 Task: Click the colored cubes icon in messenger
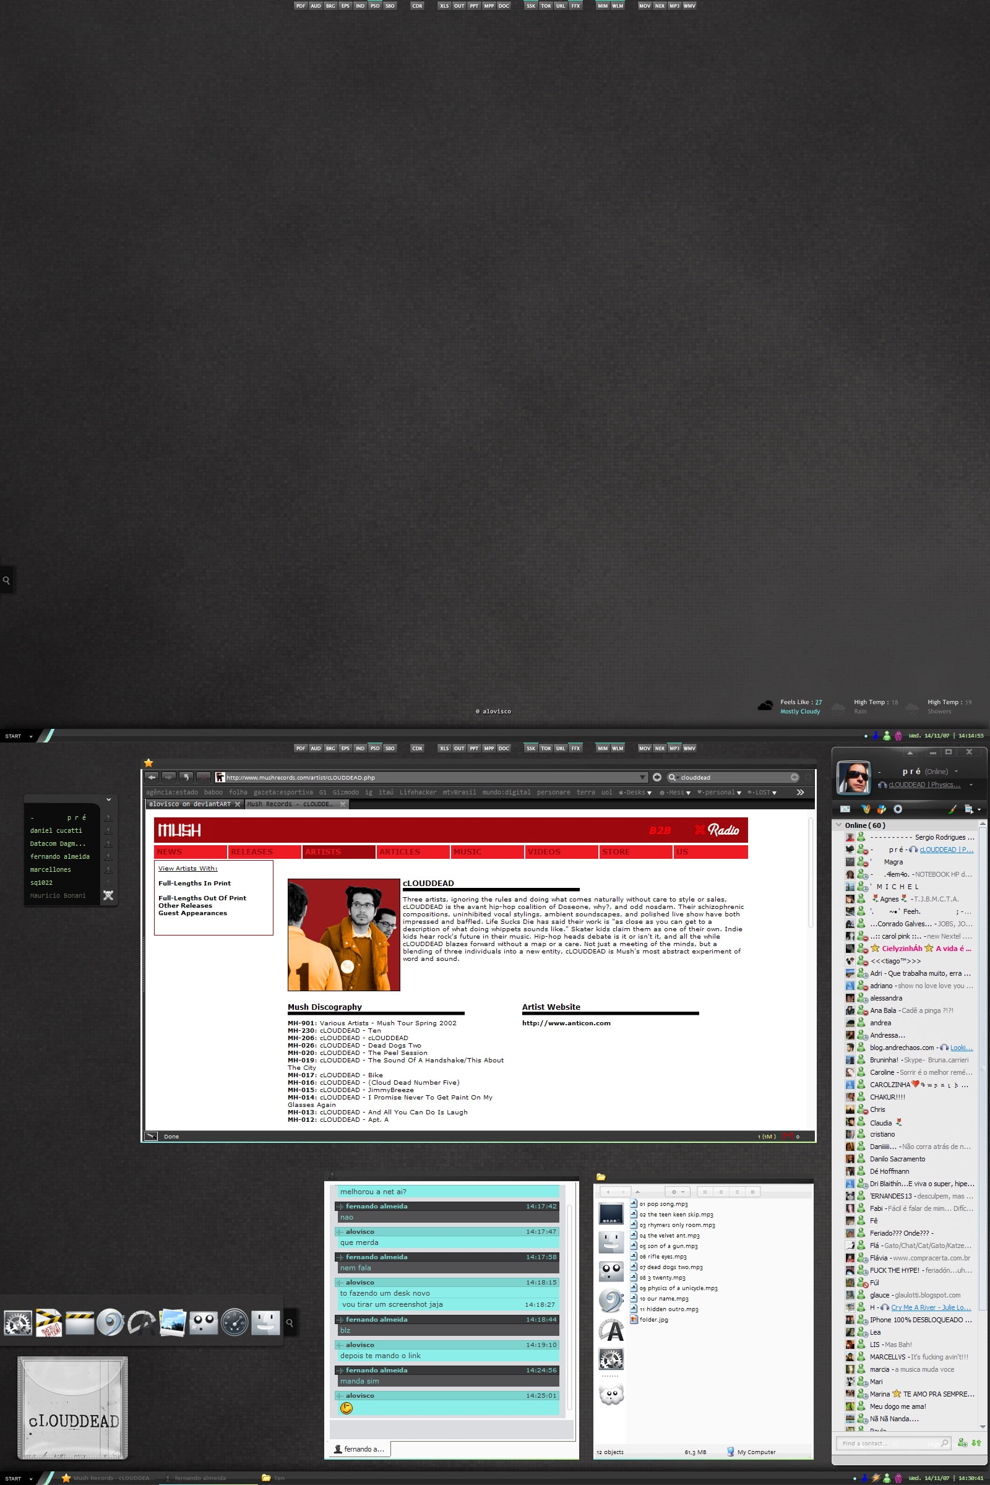click(x=881, y=809)
